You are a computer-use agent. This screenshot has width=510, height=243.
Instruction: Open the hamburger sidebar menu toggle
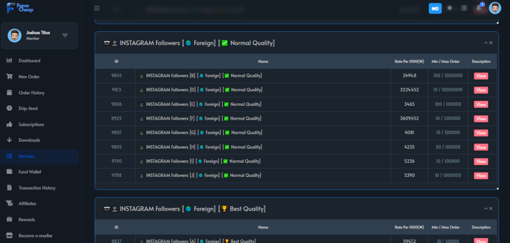click(97, 8)
